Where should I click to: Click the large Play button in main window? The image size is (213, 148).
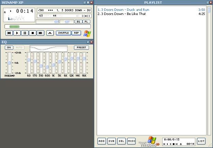pyautogui.click(x=17, y=33)
